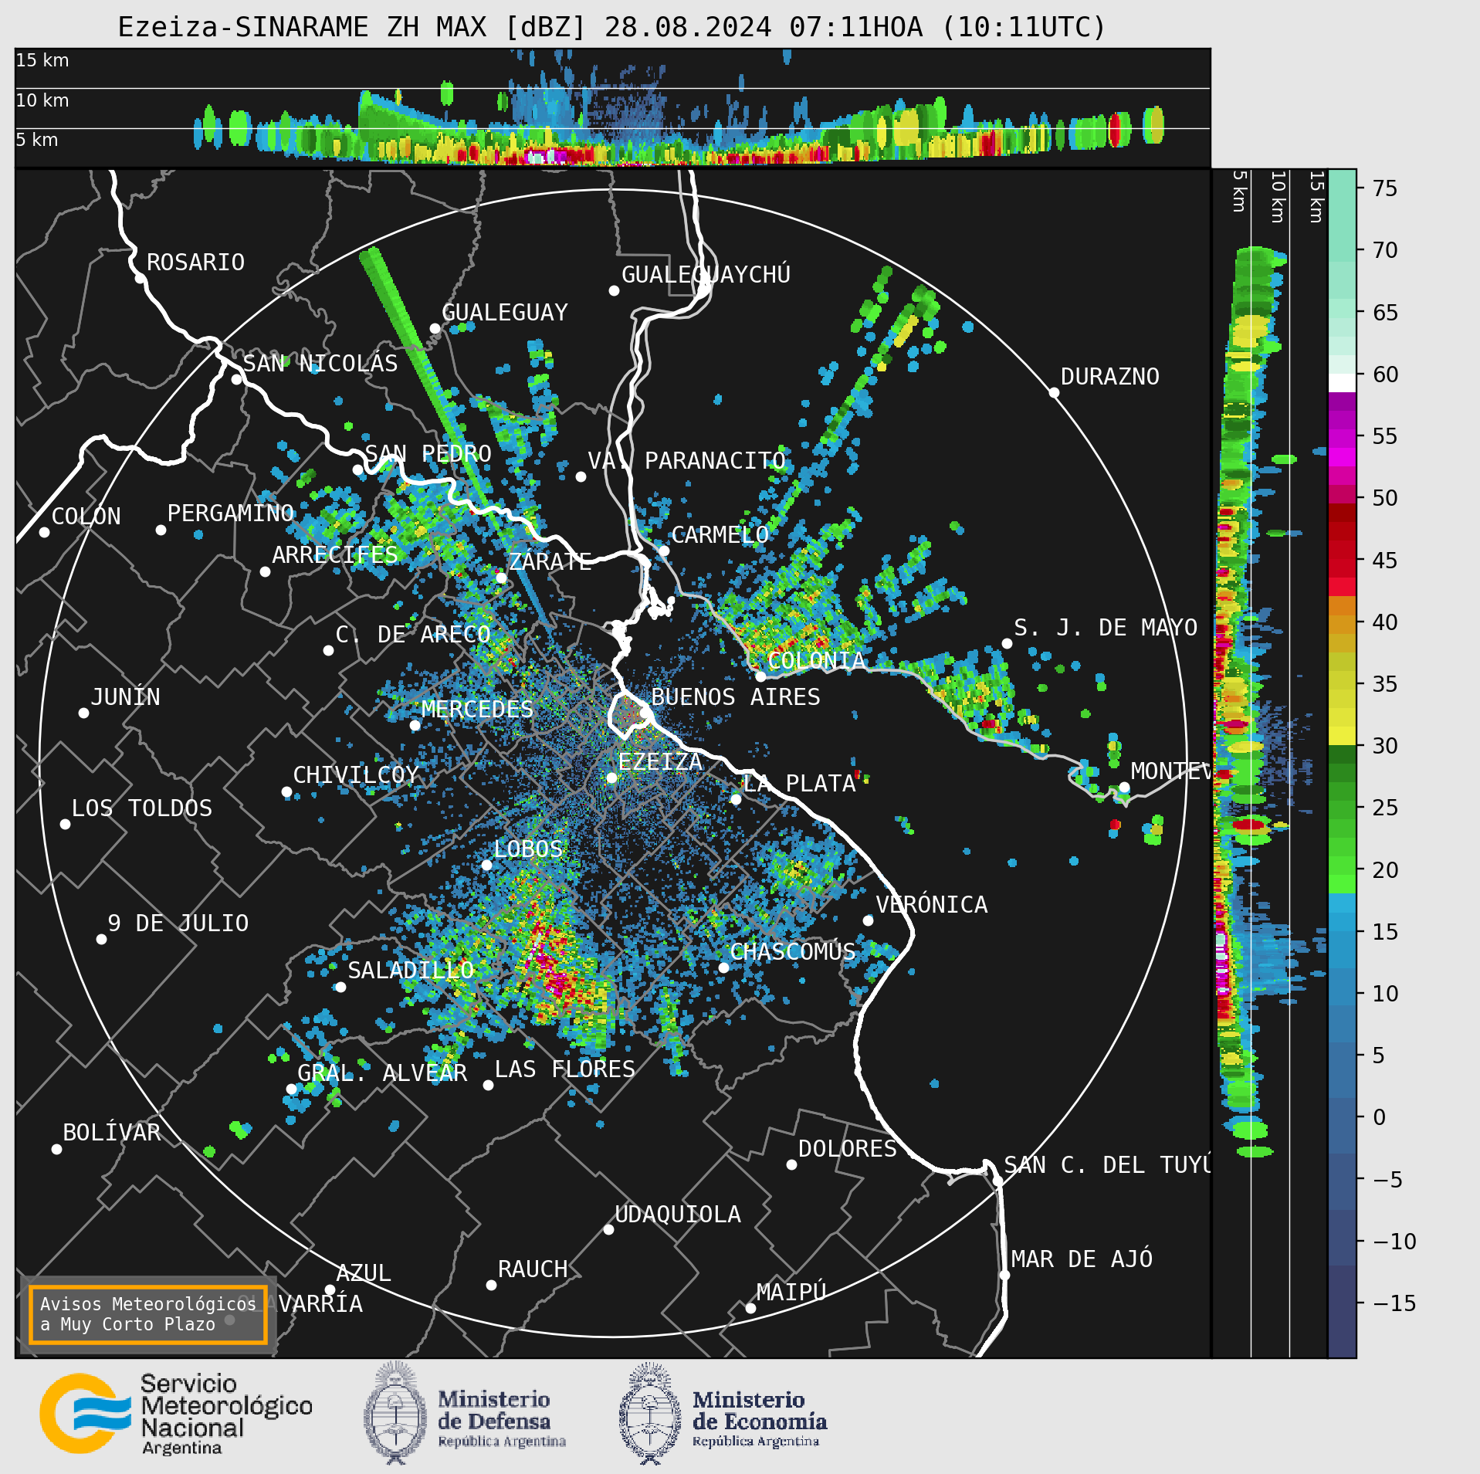Click the CARMELO city label

pyautogui.click(x=720, y=534)
